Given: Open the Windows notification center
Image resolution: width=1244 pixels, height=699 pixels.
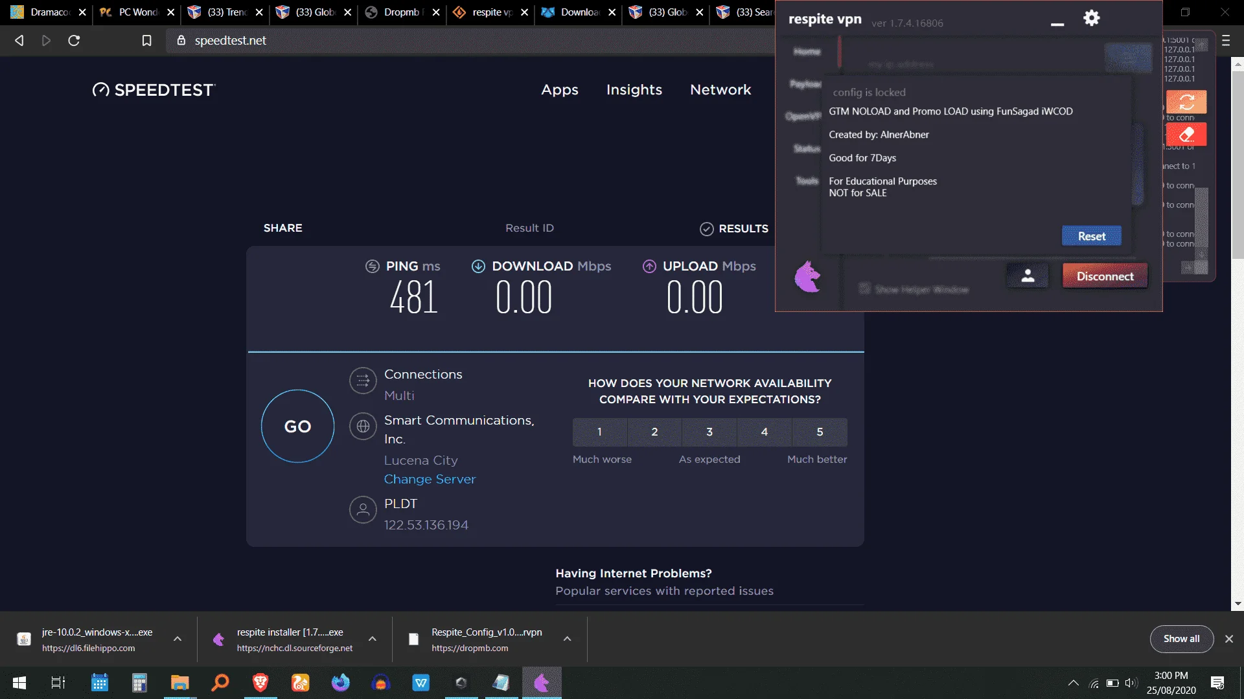Looking at the screenshot, I should pos(1217,682).
